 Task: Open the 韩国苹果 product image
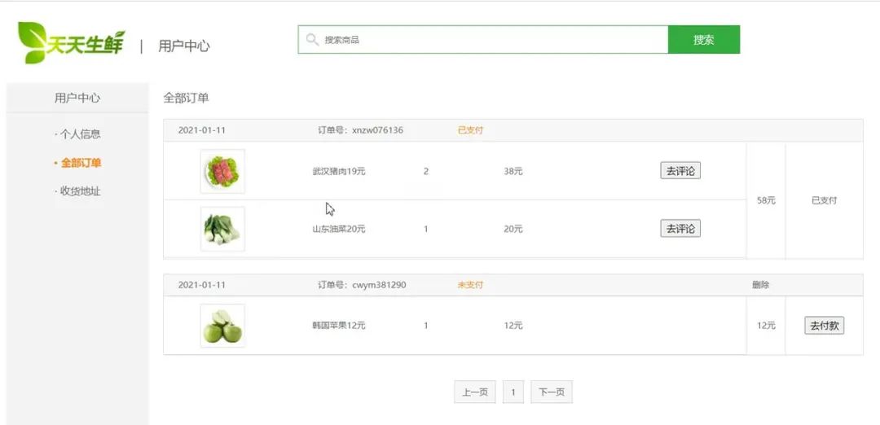coord(222,326)
